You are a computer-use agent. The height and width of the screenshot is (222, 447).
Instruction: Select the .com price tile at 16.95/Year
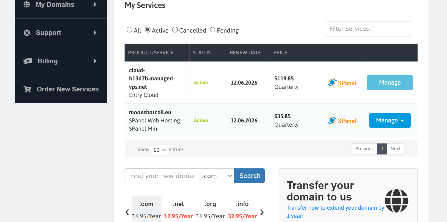click(146, 209)
